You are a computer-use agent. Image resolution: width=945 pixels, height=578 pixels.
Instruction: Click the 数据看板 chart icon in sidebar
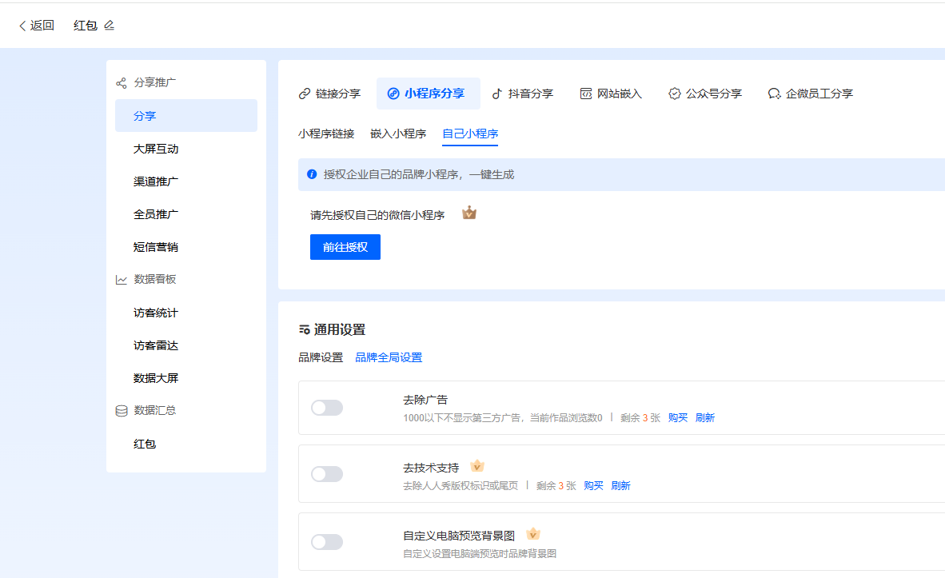(122, 280)
